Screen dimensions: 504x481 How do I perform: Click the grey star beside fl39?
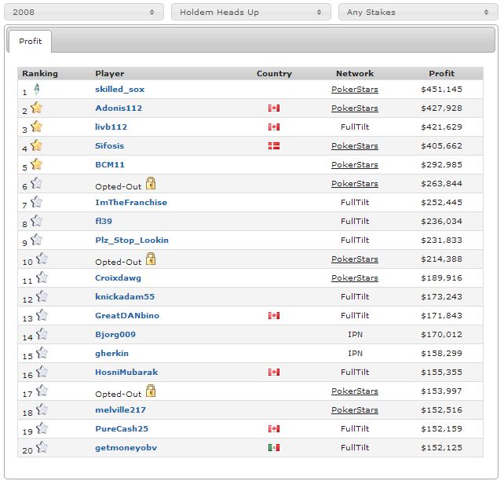[37, 221]
